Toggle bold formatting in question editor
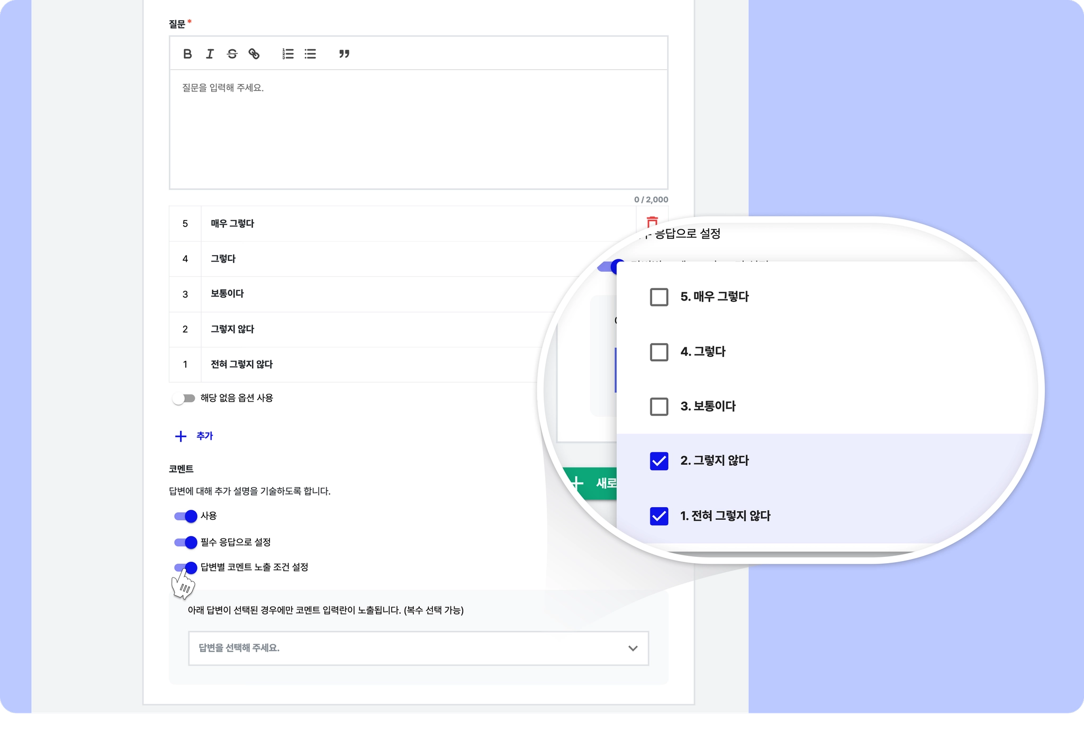Screen dimensions: 1084x731 click(187, 54)
